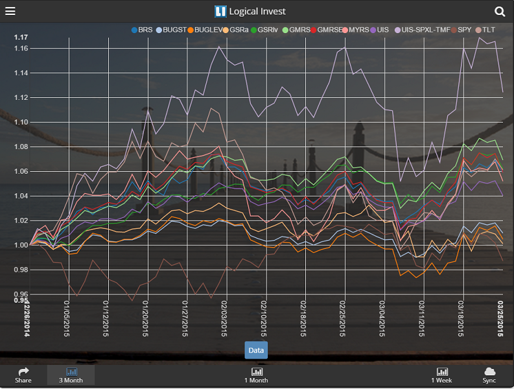Open the Data button
The width and height of the screenshot is (514, 389).
point(256,350)
